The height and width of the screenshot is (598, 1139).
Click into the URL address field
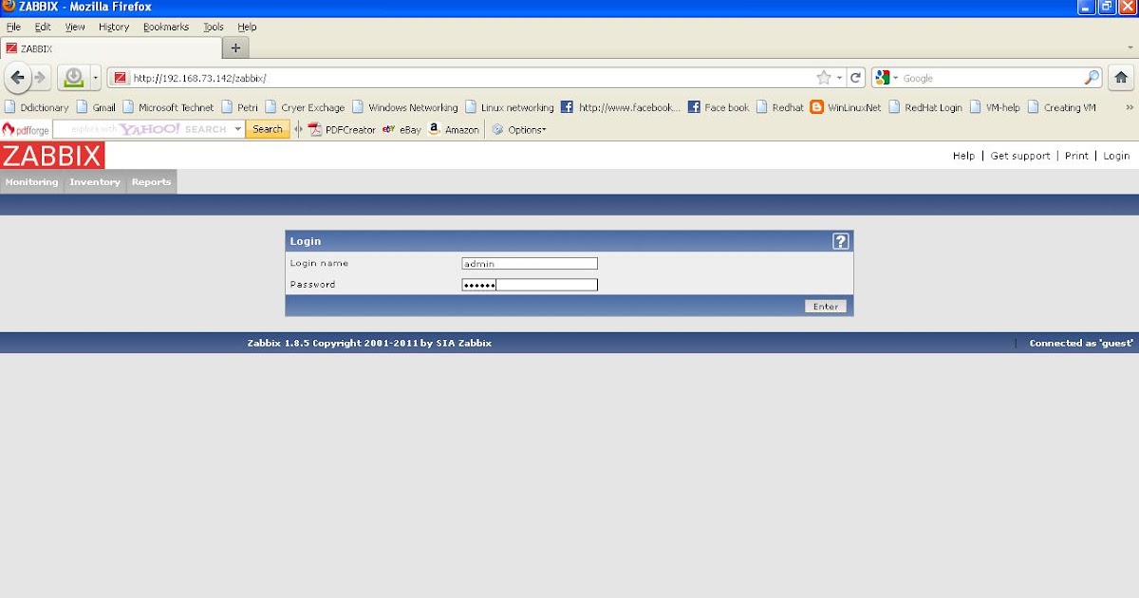pos(471,78)
